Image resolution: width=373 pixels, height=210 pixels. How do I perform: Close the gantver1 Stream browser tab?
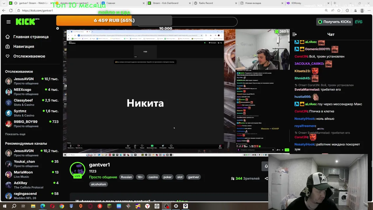coord(52,3)
